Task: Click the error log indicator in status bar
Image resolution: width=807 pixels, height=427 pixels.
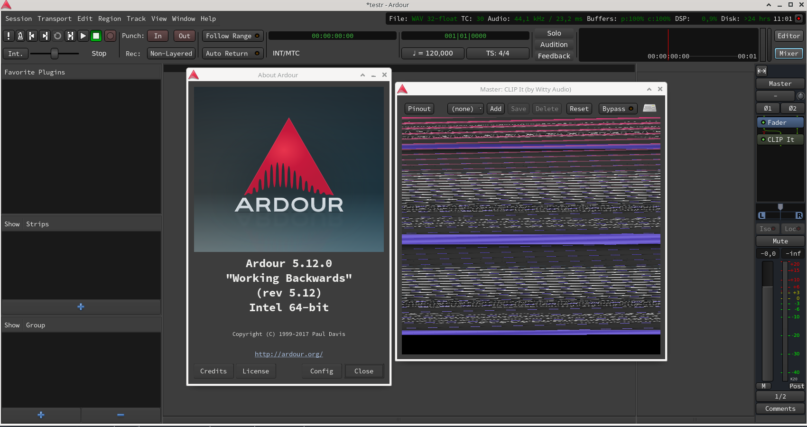Action: 798,19
